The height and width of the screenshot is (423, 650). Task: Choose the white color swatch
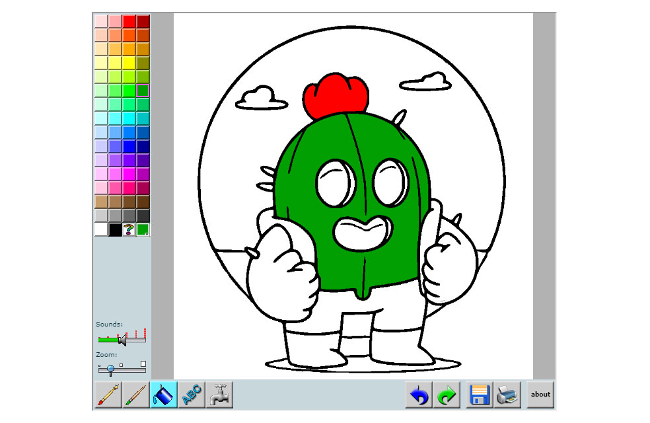(101, 229)
